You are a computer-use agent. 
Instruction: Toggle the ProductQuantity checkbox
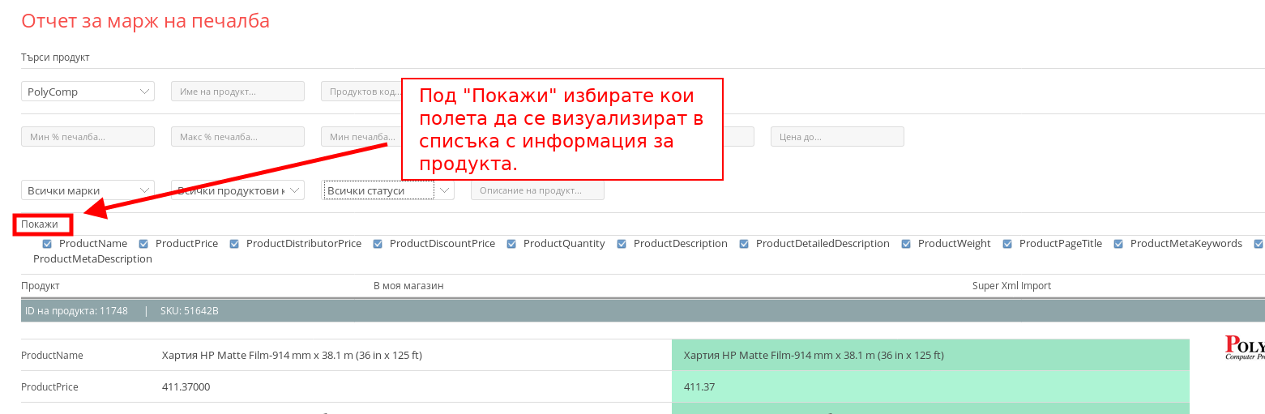pos(511,244)
